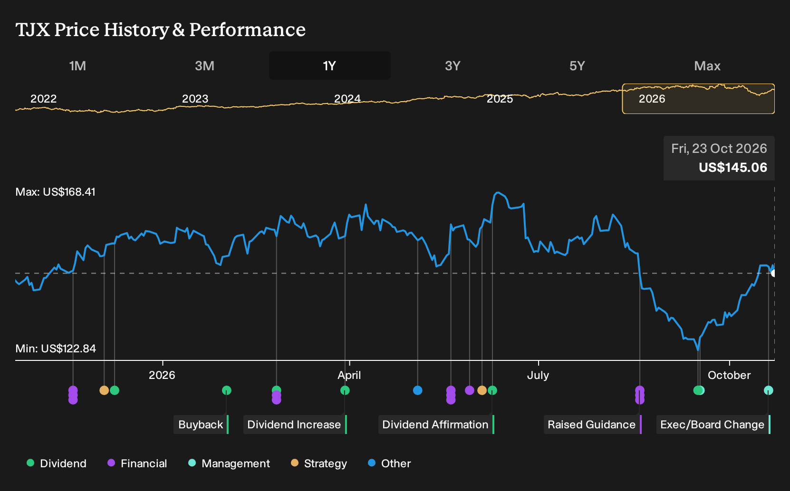The image size is (790, 491).
Task: Open the Dividend Increase event label
Action: coord(295,425)
